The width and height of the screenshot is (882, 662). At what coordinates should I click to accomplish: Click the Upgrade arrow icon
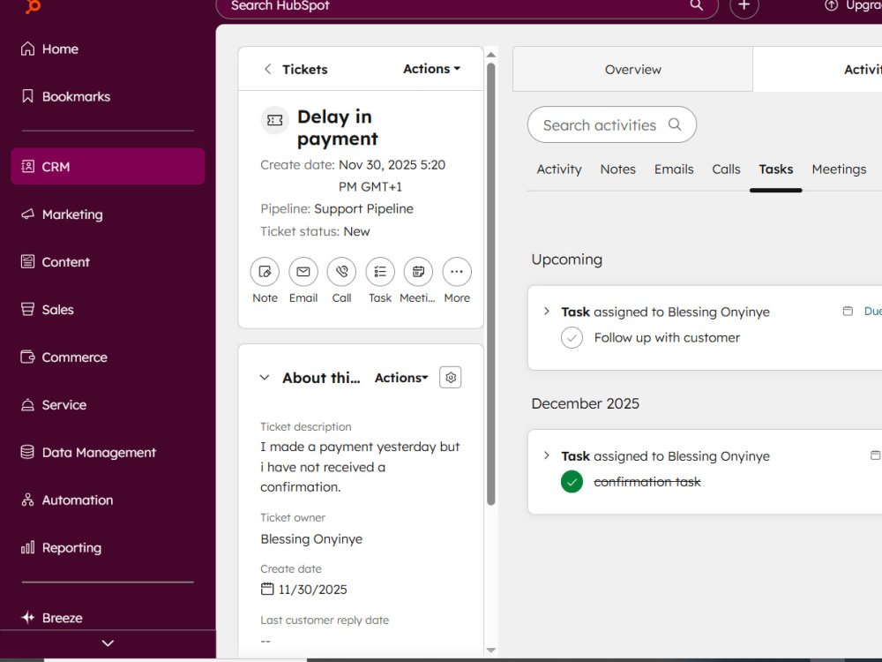click(x=831, y=5)
